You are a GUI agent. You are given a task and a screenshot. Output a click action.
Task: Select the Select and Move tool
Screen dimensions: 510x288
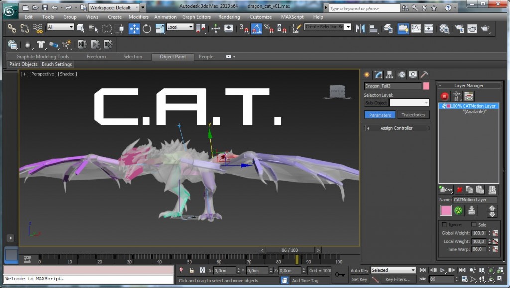134,28
